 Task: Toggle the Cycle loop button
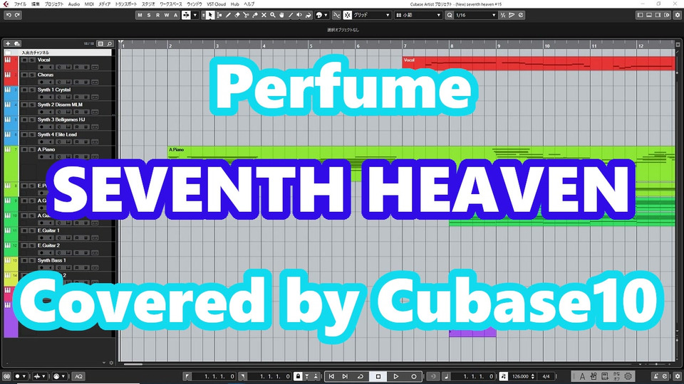click(361, 376)
